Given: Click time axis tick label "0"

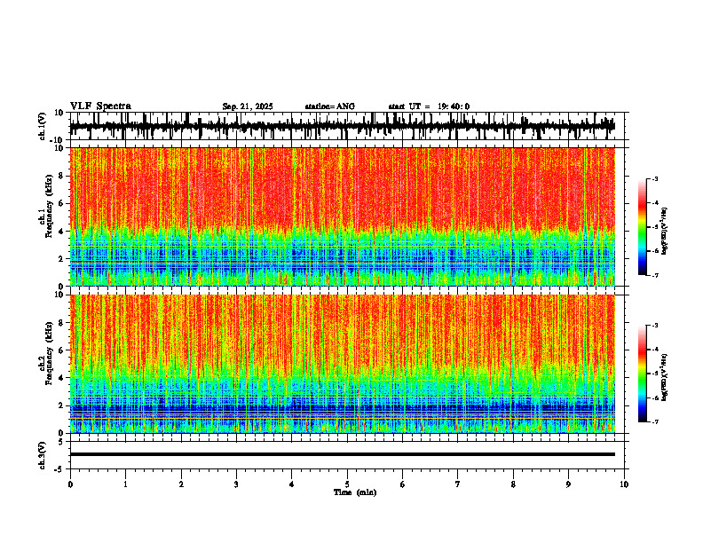Looking at the screenshot, I should click(x=70, y=484).
